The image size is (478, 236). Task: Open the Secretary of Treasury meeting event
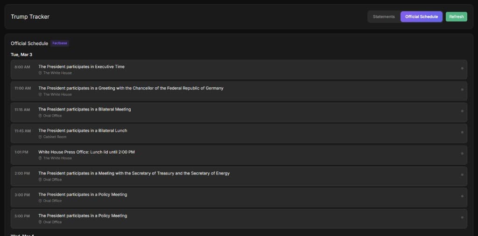pos(134,173)
